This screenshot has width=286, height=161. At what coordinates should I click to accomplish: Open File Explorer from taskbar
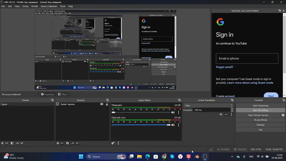click(x=140, y=157)
